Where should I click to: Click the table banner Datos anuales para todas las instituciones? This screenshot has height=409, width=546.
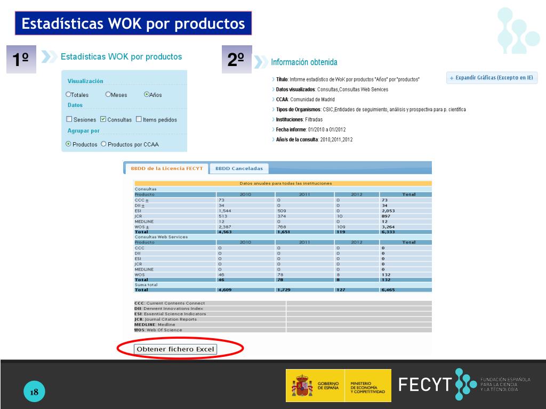pyautogui.click(x=286, y=183)
